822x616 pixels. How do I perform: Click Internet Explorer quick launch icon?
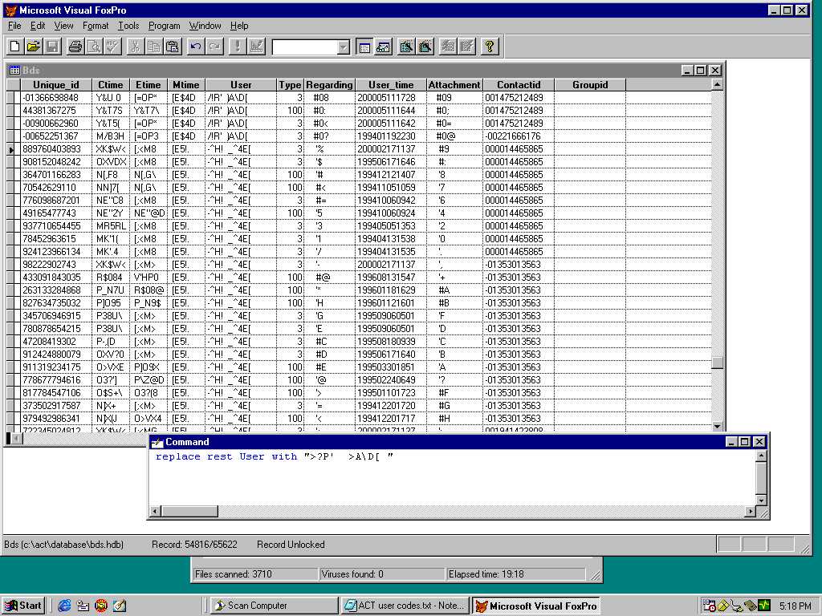click(x=64, y=606)
